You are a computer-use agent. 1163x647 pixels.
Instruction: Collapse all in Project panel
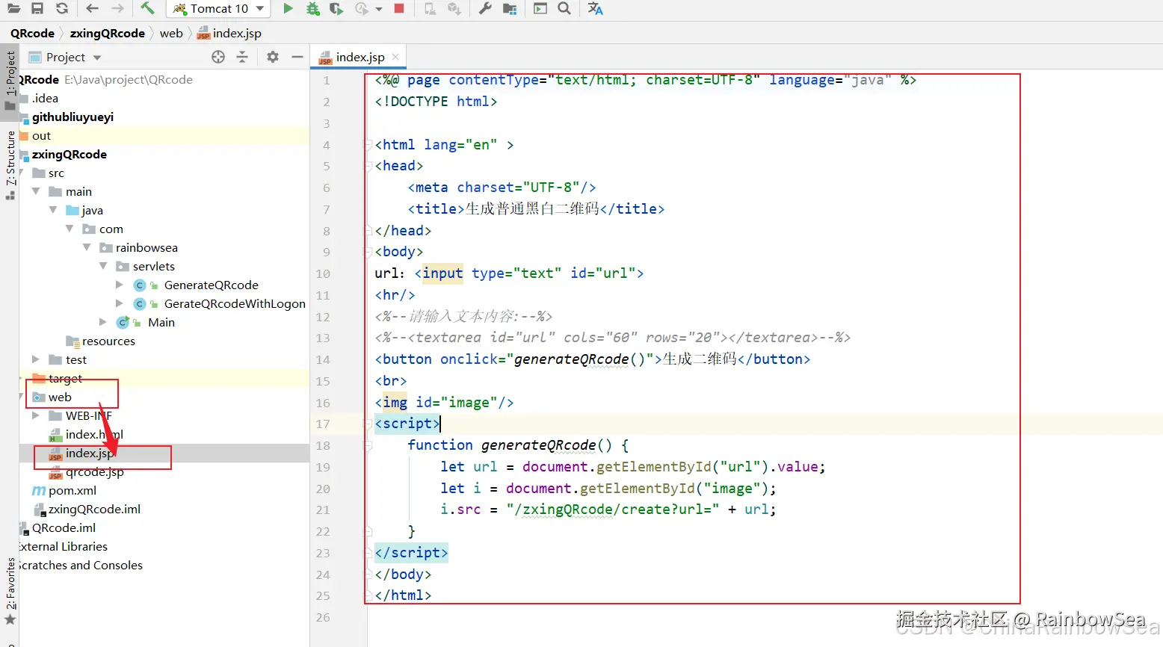coord(242,57)
